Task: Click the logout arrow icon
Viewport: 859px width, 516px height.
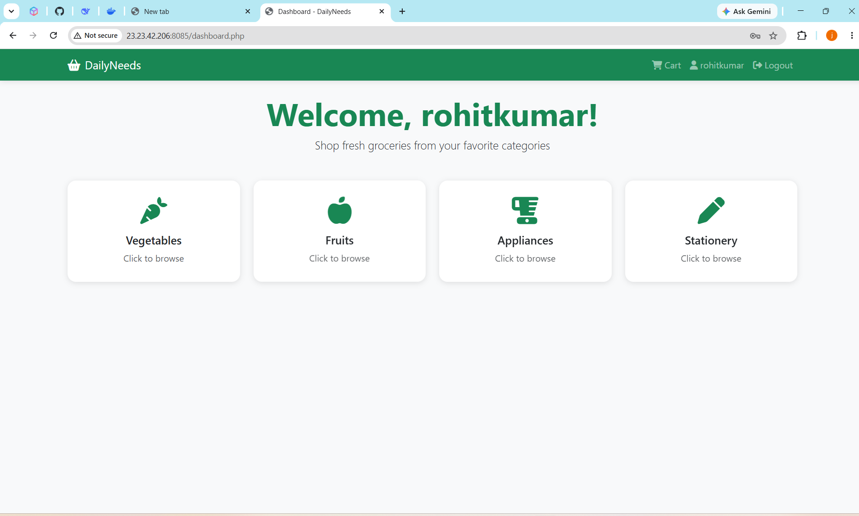Action: point(757,65)
